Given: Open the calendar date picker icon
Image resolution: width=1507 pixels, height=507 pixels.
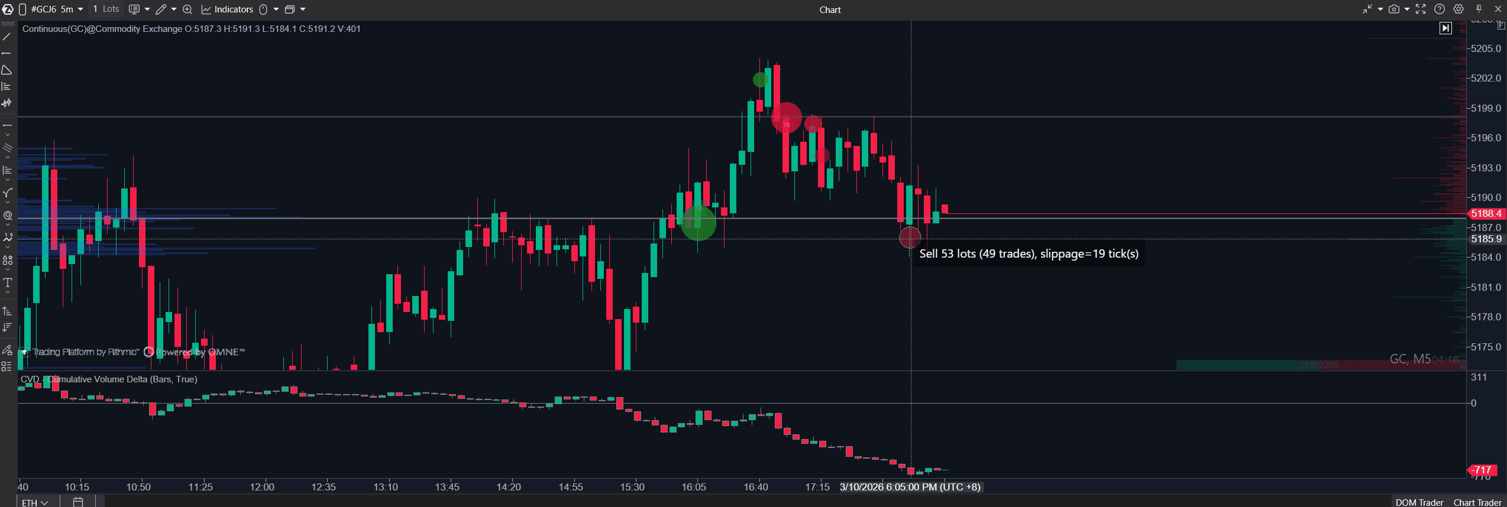Looking at the screenshot, I should click(x=78, y=502).
